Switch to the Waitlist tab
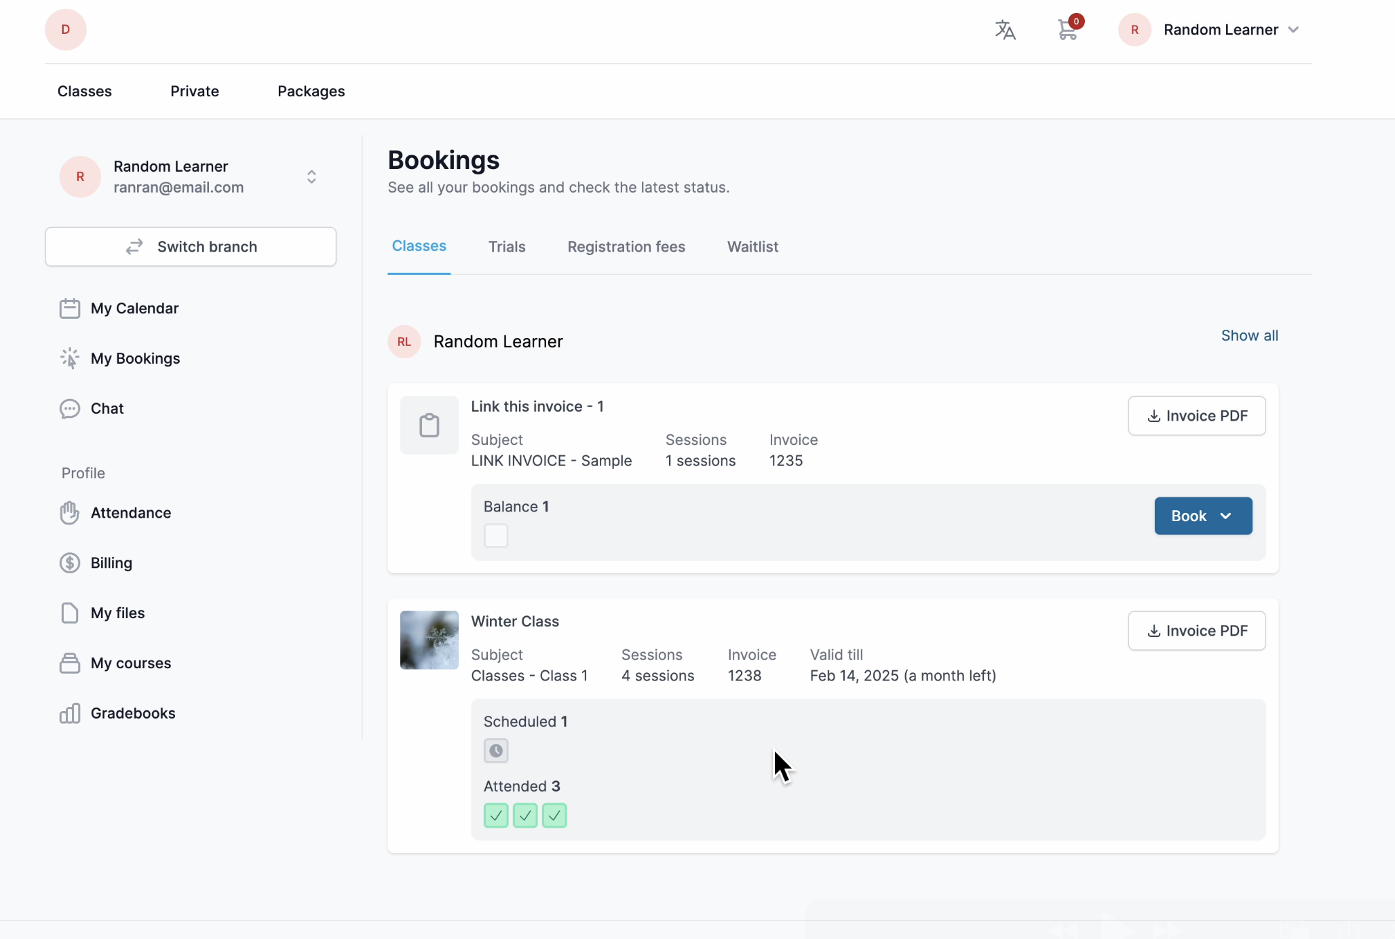Screen dimensions: 1395x939 click(752, 247)
